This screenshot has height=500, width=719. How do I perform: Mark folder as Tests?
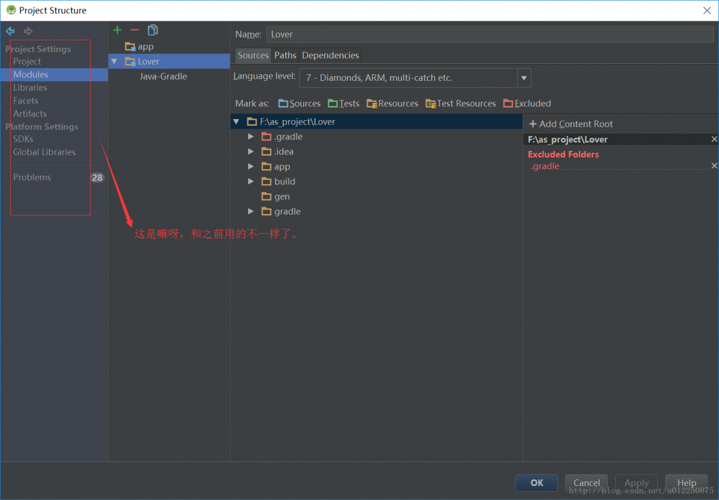click(x=344, y=103)
